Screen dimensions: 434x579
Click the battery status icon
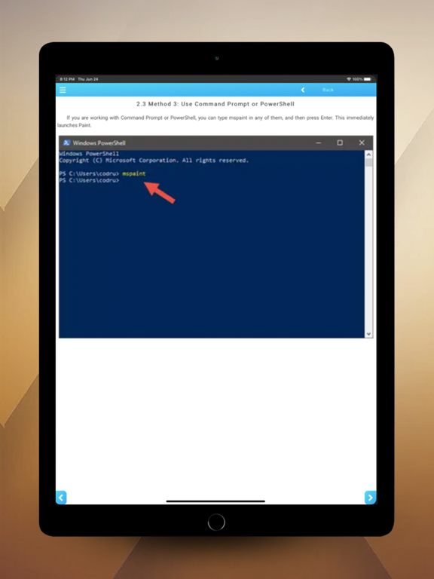pos(367,79)
